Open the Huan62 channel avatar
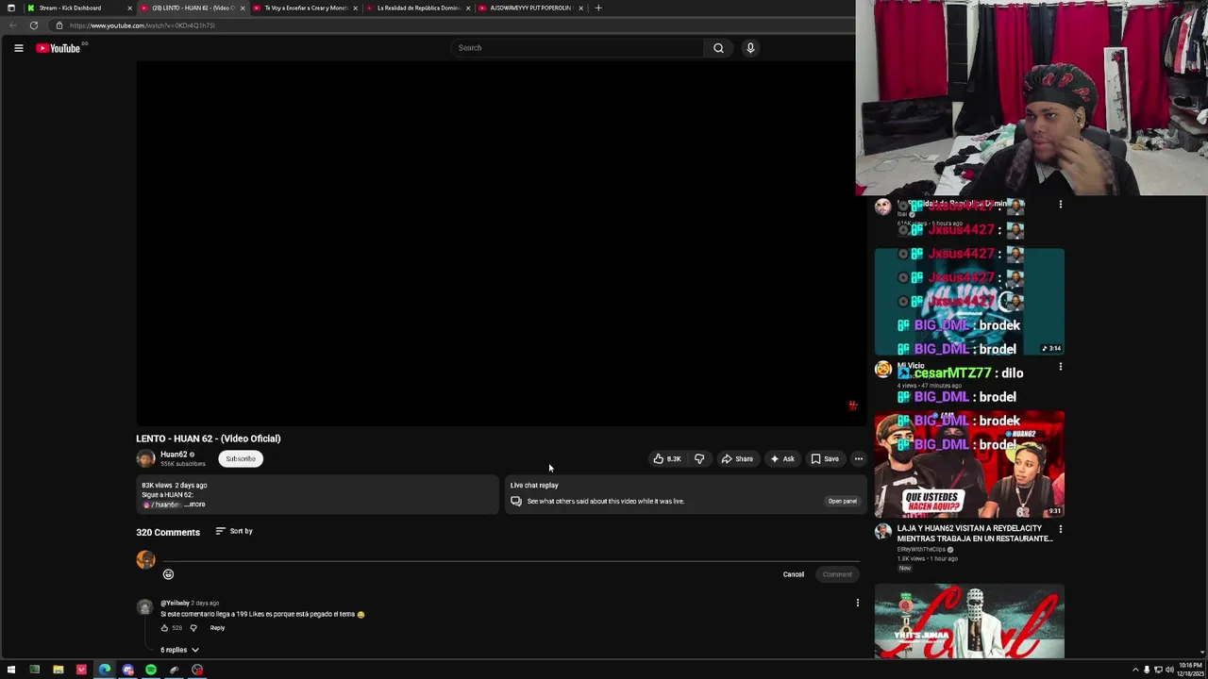1208x679 pixels. 145,459
